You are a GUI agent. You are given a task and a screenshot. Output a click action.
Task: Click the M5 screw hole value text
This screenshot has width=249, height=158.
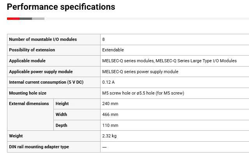pyautogui.click(x=143, y=93)
